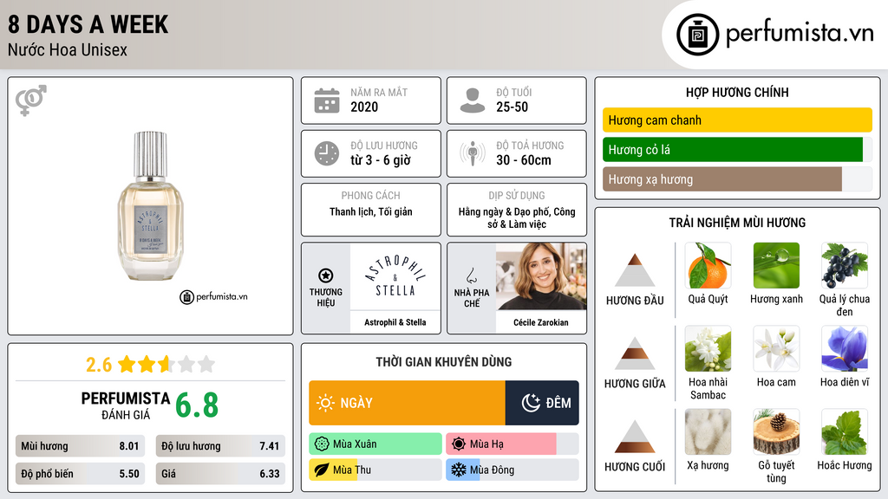Viewport: 888px width, 499px height.
Task: Click the THỜI GIAN KHUYÊN DÙNG heading
Action: pos(443,361)
